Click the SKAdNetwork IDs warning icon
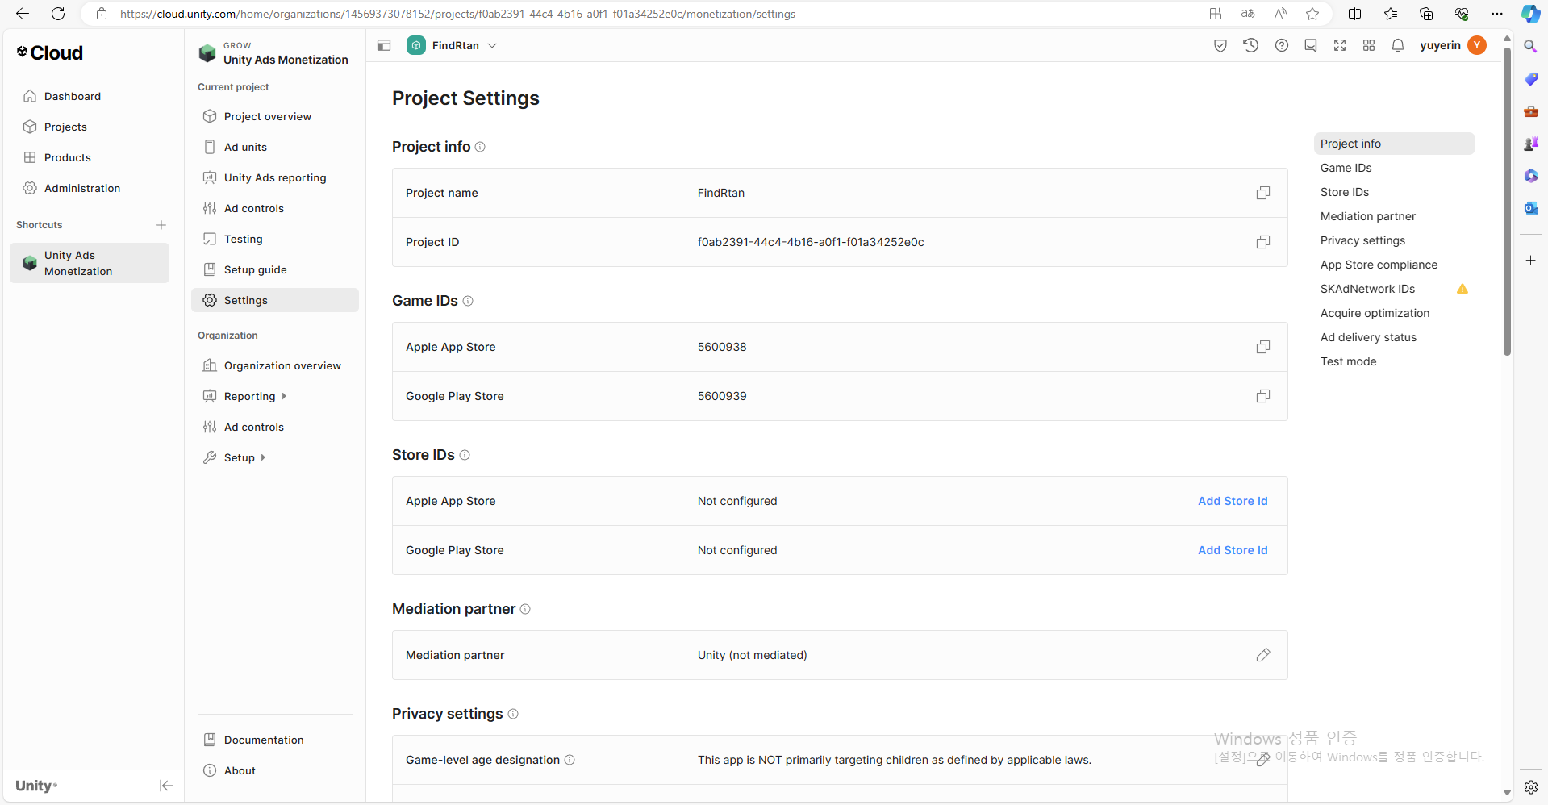1548x805 pixels. (x=1462, y=289)
